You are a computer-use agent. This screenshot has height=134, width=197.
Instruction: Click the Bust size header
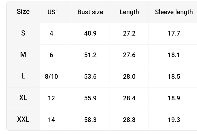coord(90,12)
